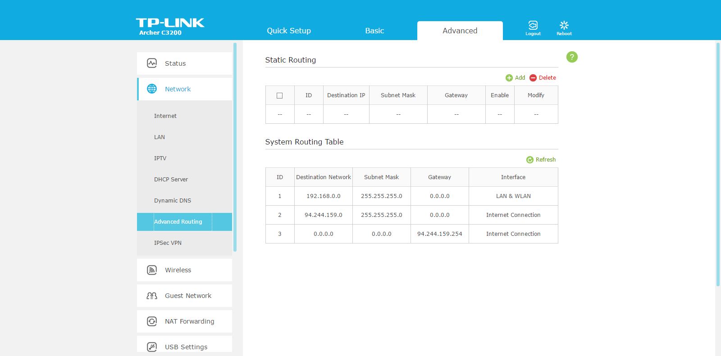
Task: Click the NAT Forwarding arrows icon
Action: pos(152,321)
